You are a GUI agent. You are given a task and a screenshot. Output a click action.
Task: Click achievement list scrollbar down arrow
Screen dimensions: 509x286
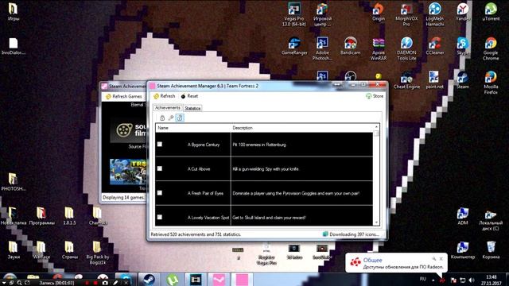tap(376, 222)
